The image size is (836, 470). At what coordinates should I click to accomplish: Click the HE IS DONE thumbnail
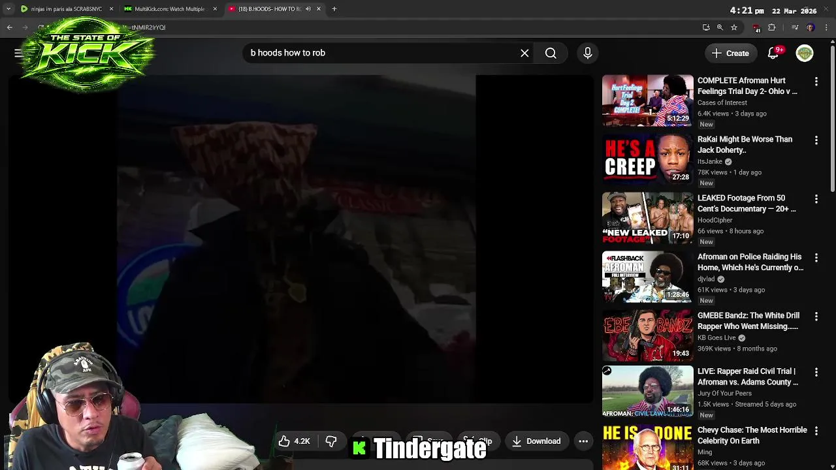click(647, 447)
